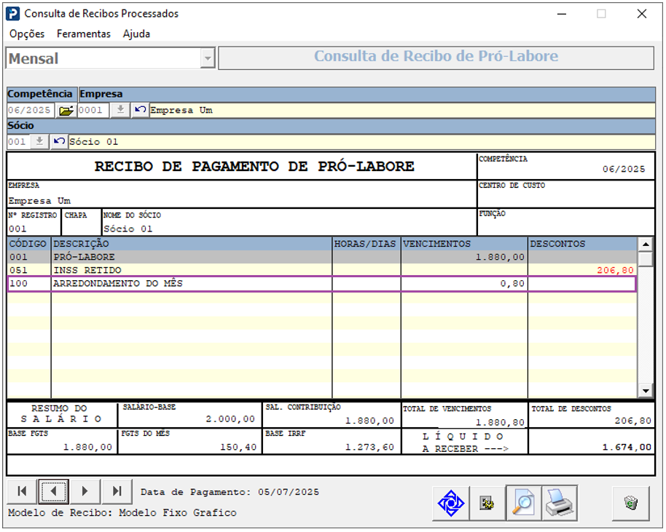Click the small settings icon in bottom toolbar
This screenshot has height=532, width=666.
(487, 503)
